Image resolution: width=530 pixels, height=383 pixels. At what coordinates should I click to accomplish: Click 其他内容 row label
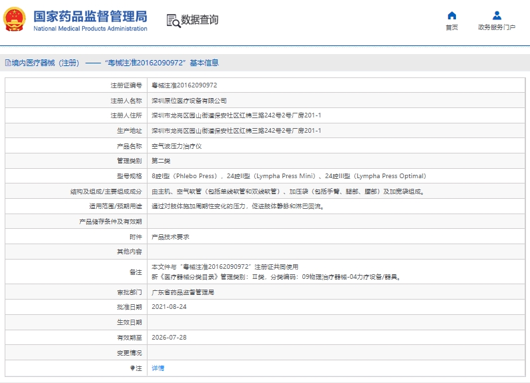point(129,252)
